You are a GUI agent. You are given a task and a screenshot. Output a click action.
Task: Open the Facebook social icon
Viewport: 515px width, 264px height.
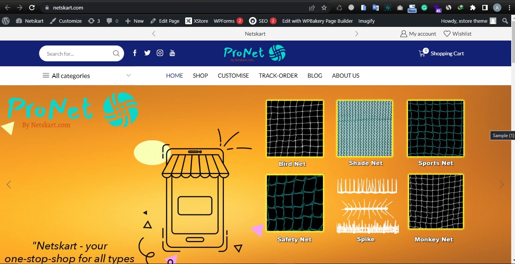tap(135, 53)
